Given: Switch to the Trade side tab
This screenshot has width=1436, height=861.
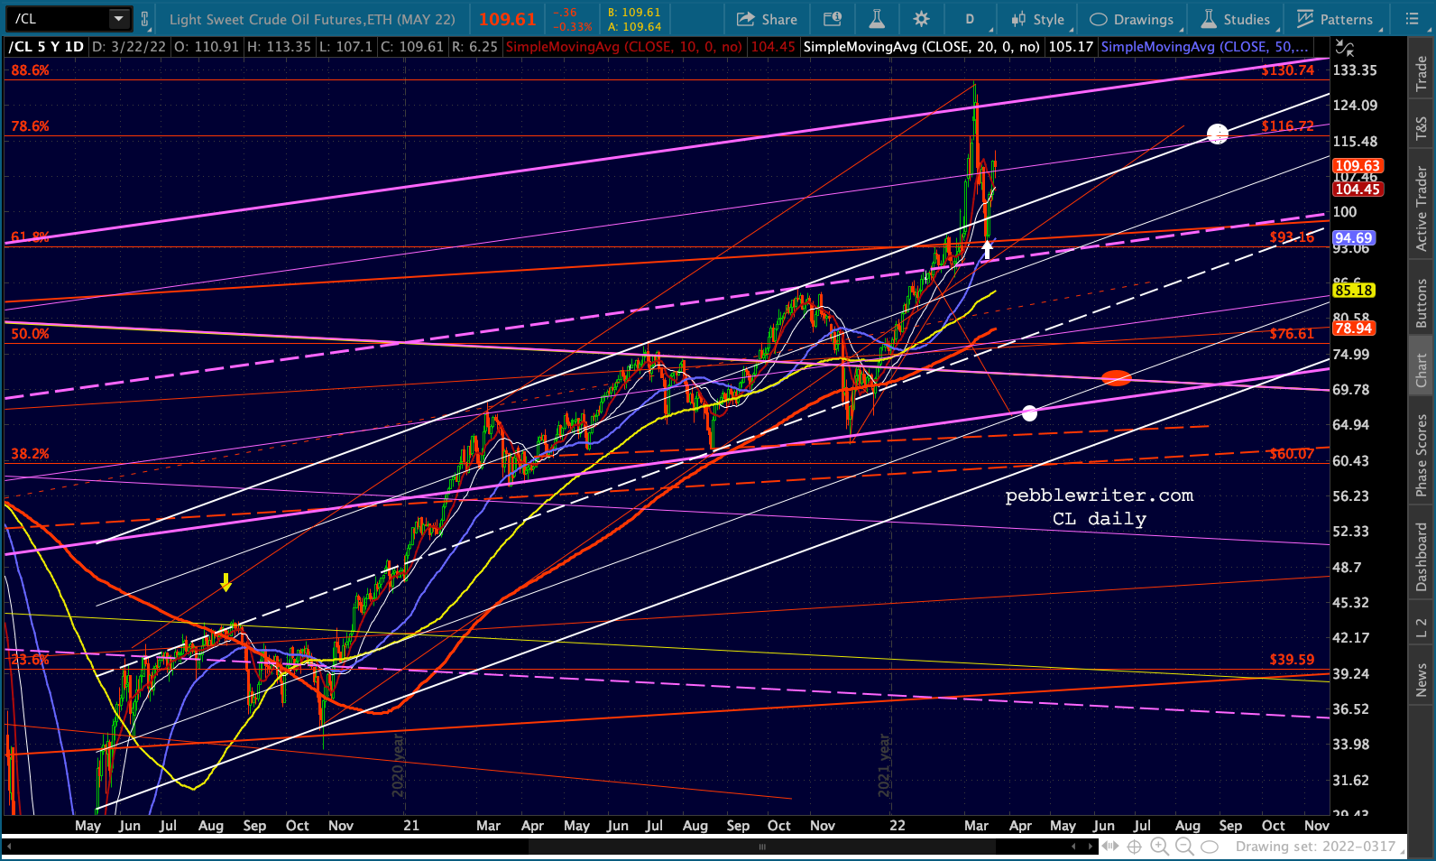Looking at the screenshot, I should click(1422, 73).
